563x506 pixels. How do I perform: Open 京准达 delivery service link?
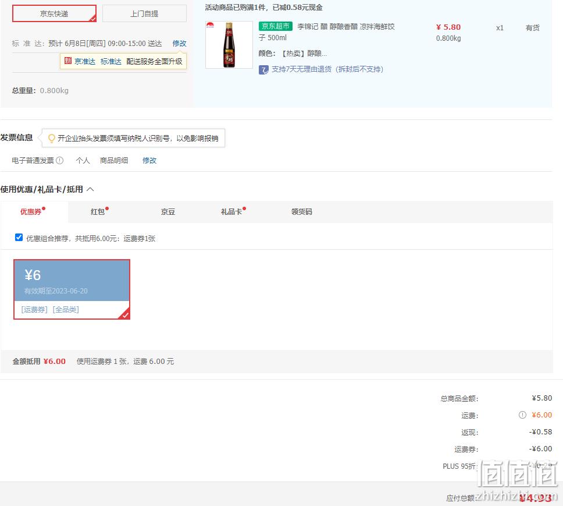point(85,62)
